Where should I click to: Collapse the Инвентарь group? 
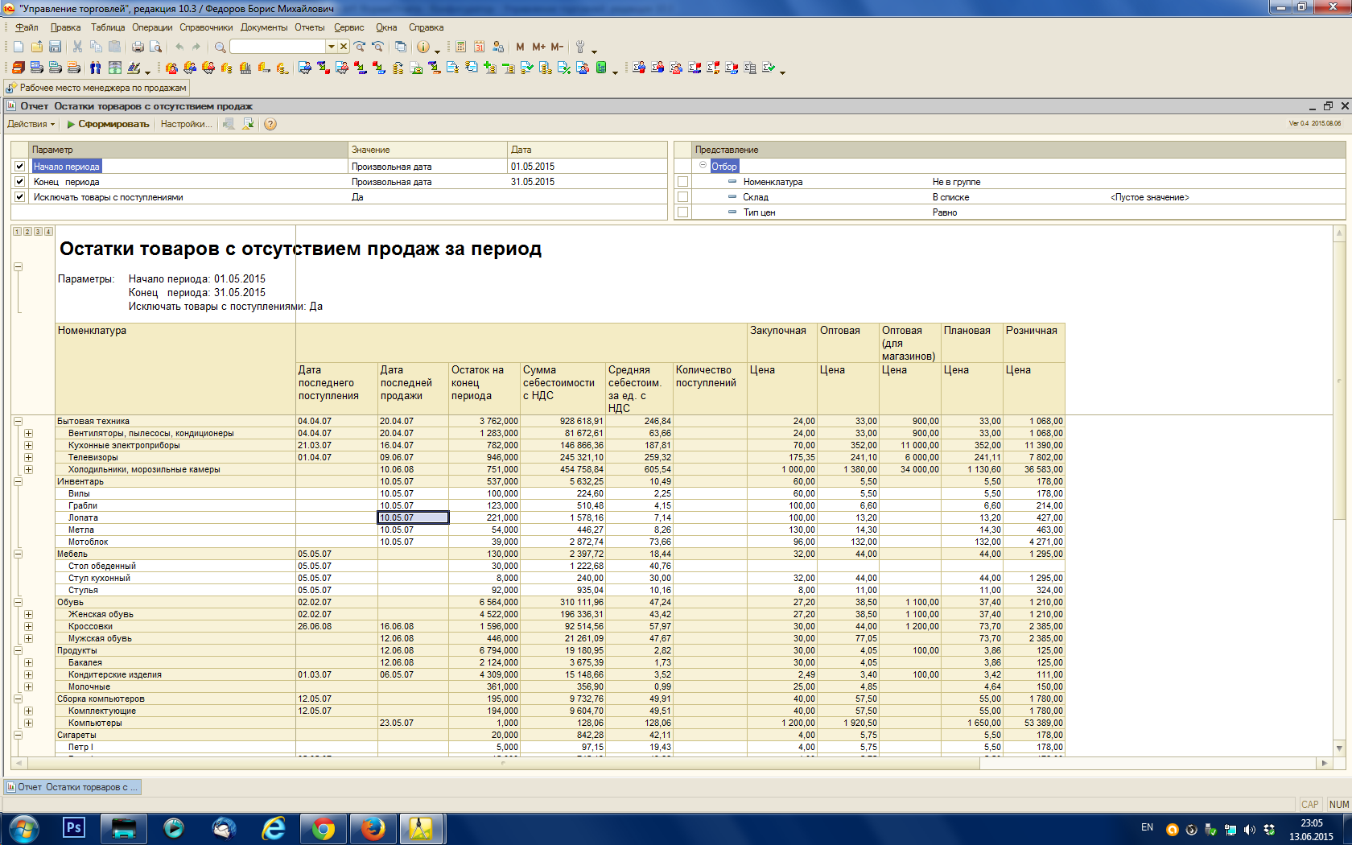coord(18,481)
